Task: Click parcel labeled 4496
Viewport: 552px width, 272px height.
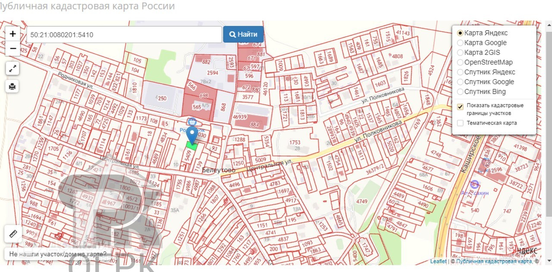Action: [235, 185]
